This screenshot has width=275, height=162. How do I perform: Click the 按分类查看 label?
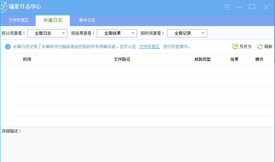[x=13, y=33]
